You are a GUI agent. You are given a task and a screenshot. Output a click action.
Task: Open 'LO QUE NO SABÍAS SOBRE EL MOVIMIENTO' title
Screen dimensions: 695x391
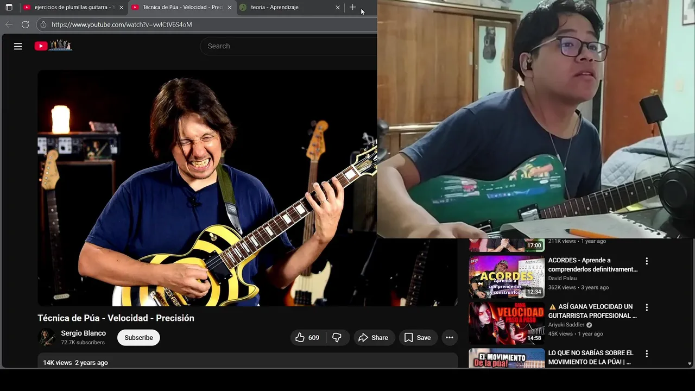(x=591, y=357)
